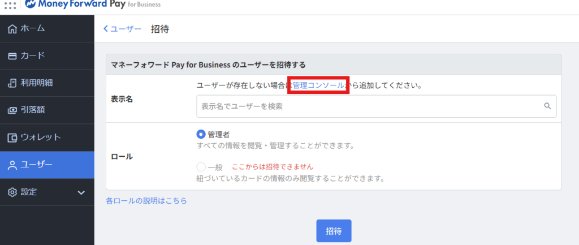
Task: Click the home icon in sidebar
Action: (12, 29)
